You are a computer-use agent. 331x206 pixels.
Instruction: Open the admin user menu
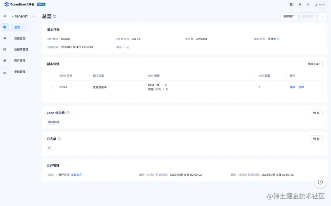(x=320, y=4)
